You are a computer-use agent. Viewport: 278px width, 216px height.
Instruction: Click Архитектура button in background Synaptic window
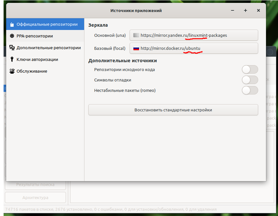point(35,197)
